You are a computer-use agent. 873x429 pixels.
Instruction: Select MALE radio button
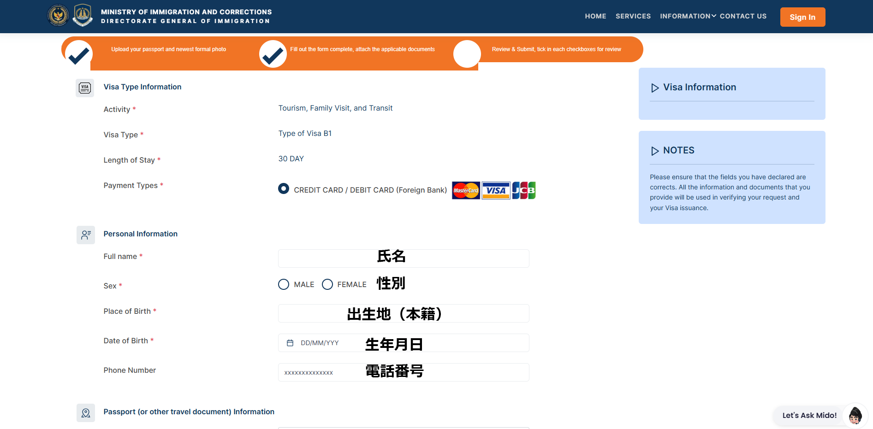tap(284, 284)
